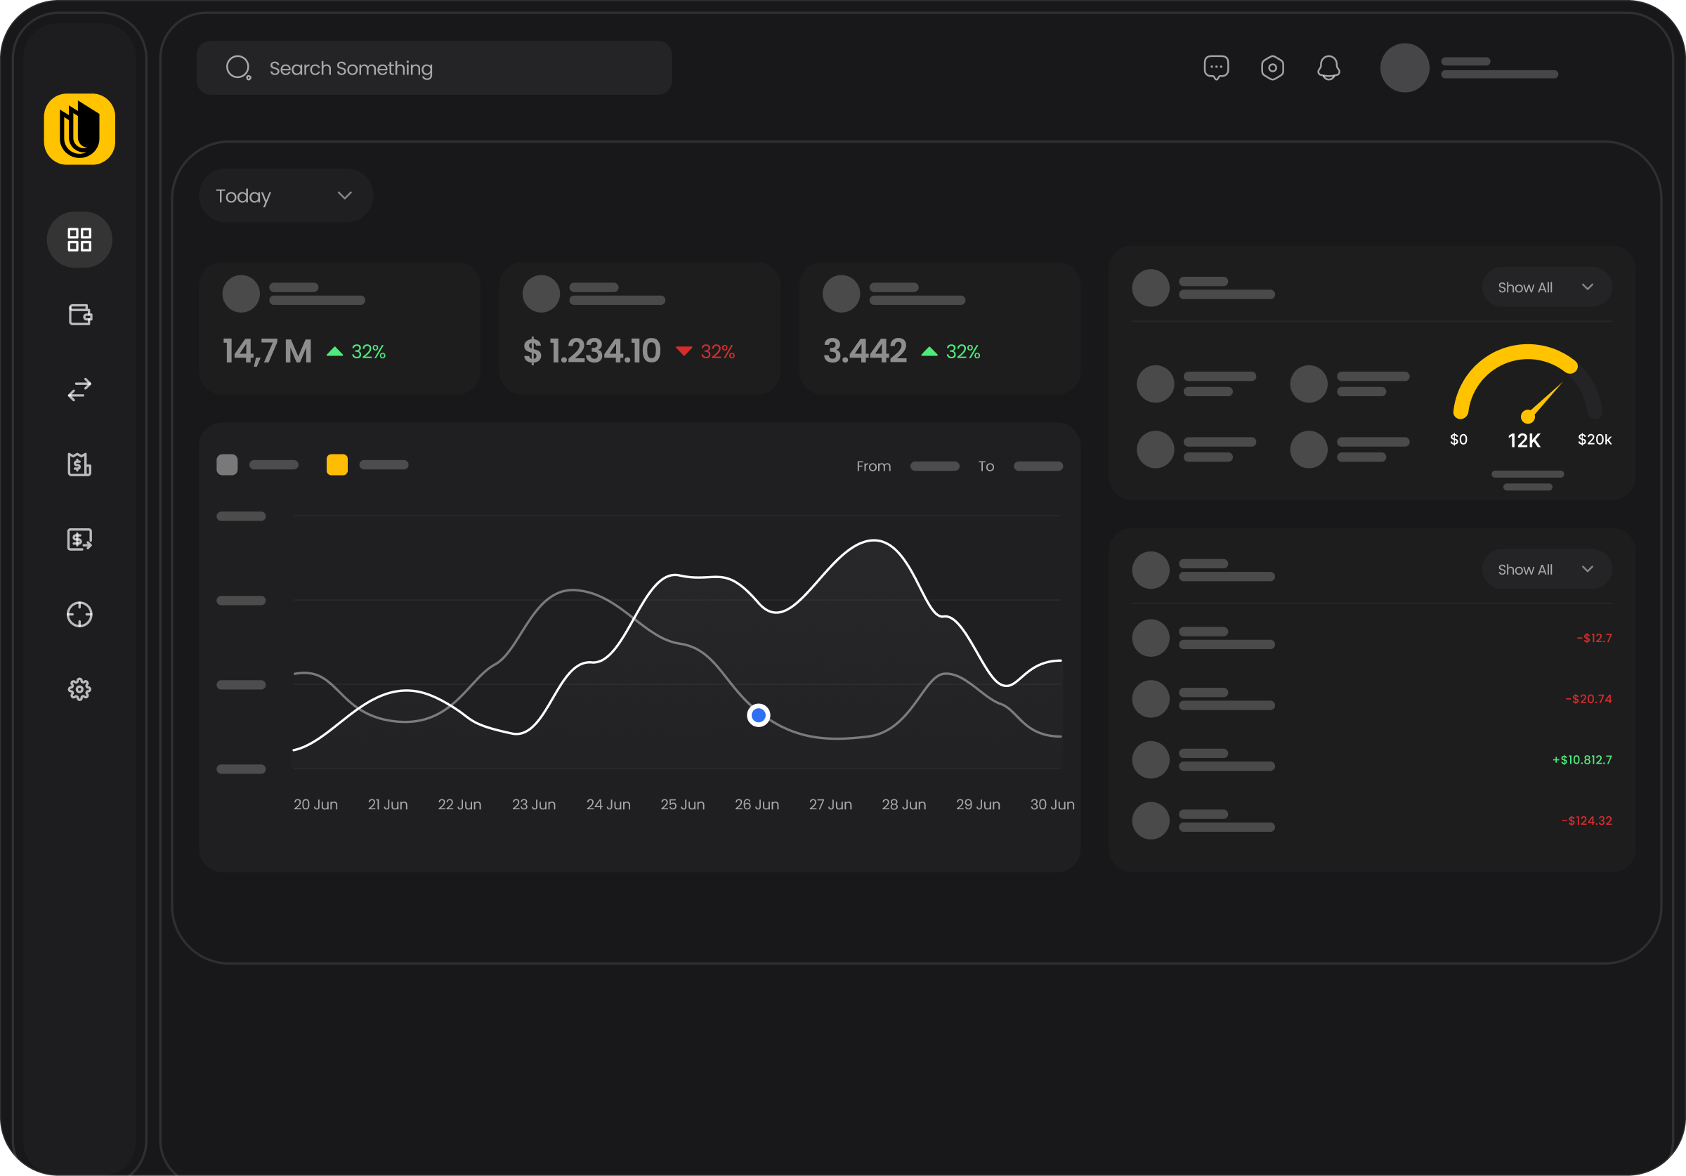Expand the Today period dropdown

coord(285,195)
